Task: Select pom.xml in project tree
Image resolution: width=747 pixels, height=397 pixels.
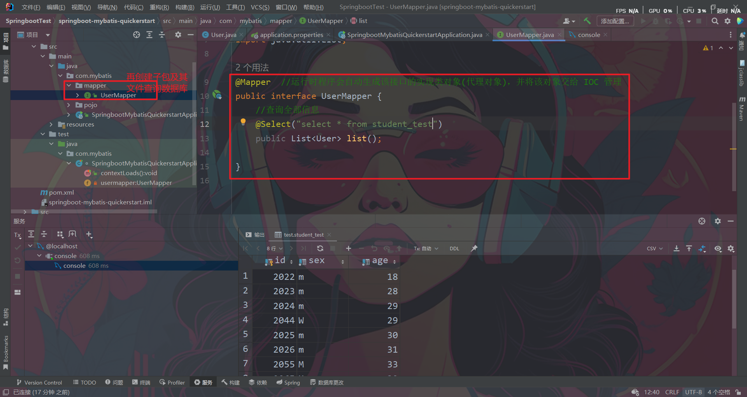Action: pos(57,192)
